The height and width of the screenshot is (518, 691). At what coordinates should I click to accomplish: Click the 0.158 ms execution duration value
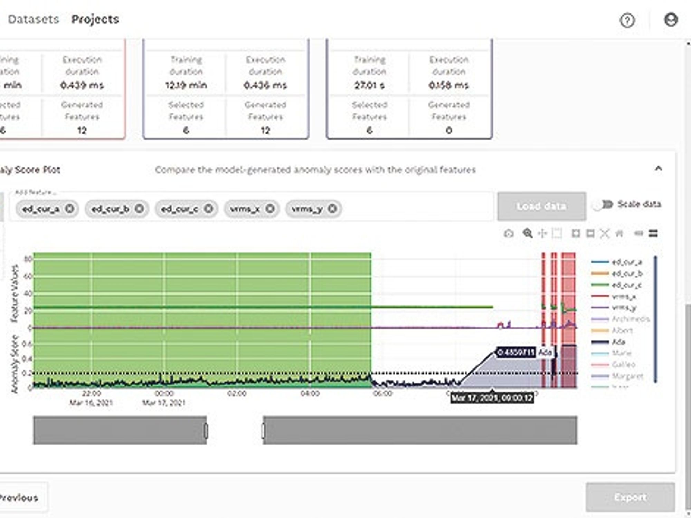click(448, 85)
